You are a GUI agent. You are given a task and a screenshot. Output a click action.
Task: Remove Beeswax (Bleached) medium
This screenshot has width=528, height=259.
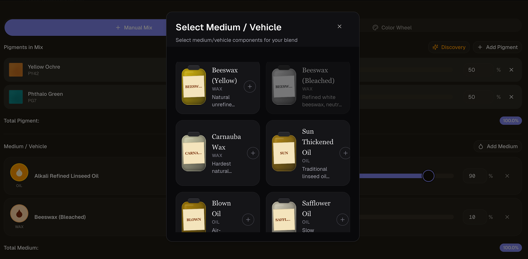[507, 217]
